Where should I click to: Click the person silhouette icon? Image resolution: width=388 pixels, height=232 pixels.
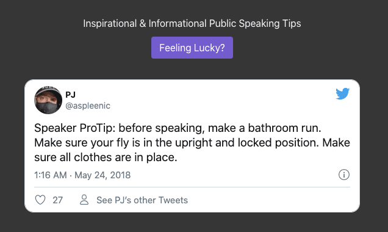pos(84,200)
